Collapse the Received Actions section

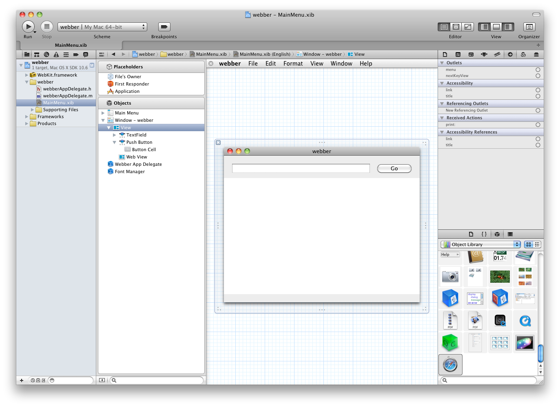(442, 118)
